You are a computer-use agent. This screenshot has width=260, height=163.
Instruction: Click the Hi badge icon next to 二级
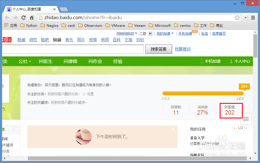click(150, 34)
